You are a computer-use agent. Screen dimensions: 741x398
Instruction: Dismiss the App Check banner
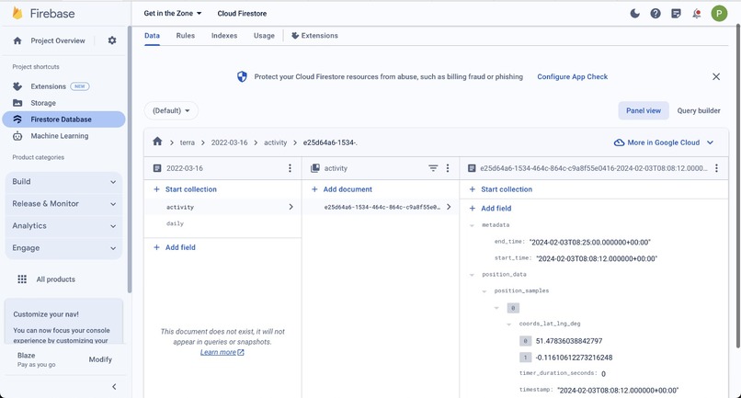tap(716, 77)
